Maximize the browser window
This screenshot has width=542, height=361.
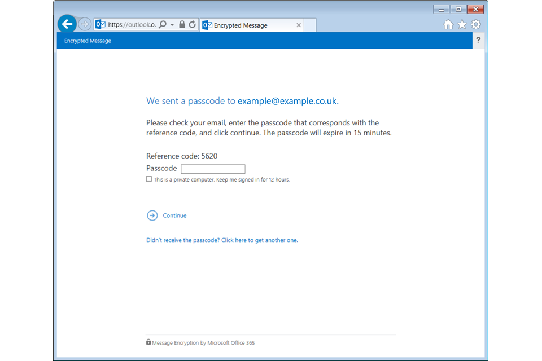tap(458, 10)
